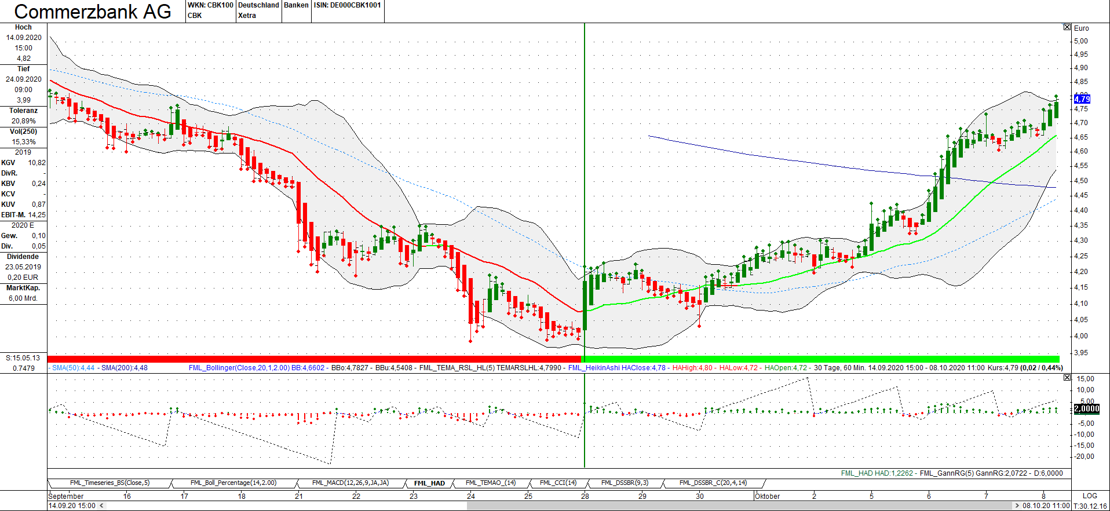Viewport: 1110px width, 511px height.
Task: Select the FML_TEMA_RSL_HL(5) legend label
Action: point(457,368)
